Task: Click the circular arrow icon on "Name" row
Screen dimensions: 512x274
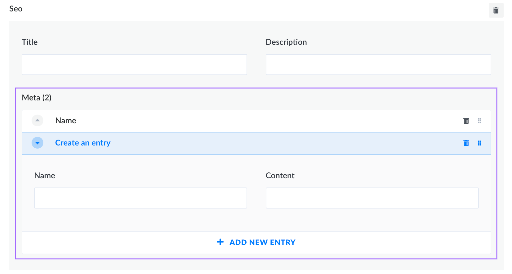Action: [37, 120]
